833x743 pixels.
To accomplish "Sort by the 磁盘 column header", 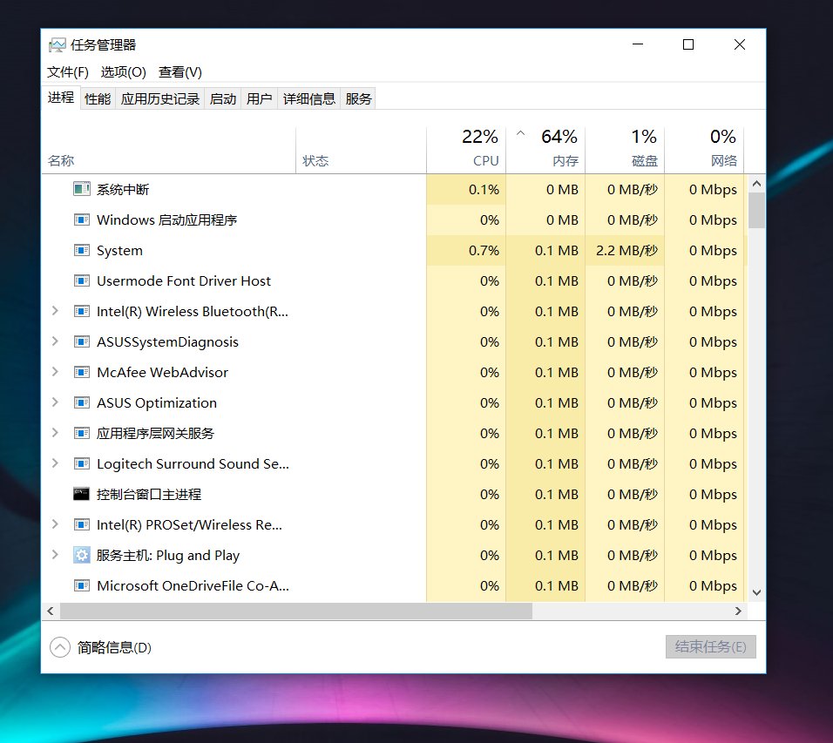I will (x=625, y=150).
